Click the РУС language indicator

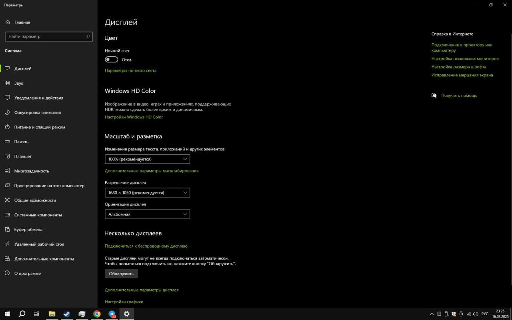click(x=485, y=314)
